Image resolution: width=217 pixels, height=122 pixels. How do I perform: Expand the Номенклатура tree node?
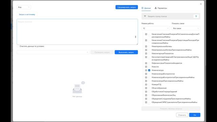(146, 70)
